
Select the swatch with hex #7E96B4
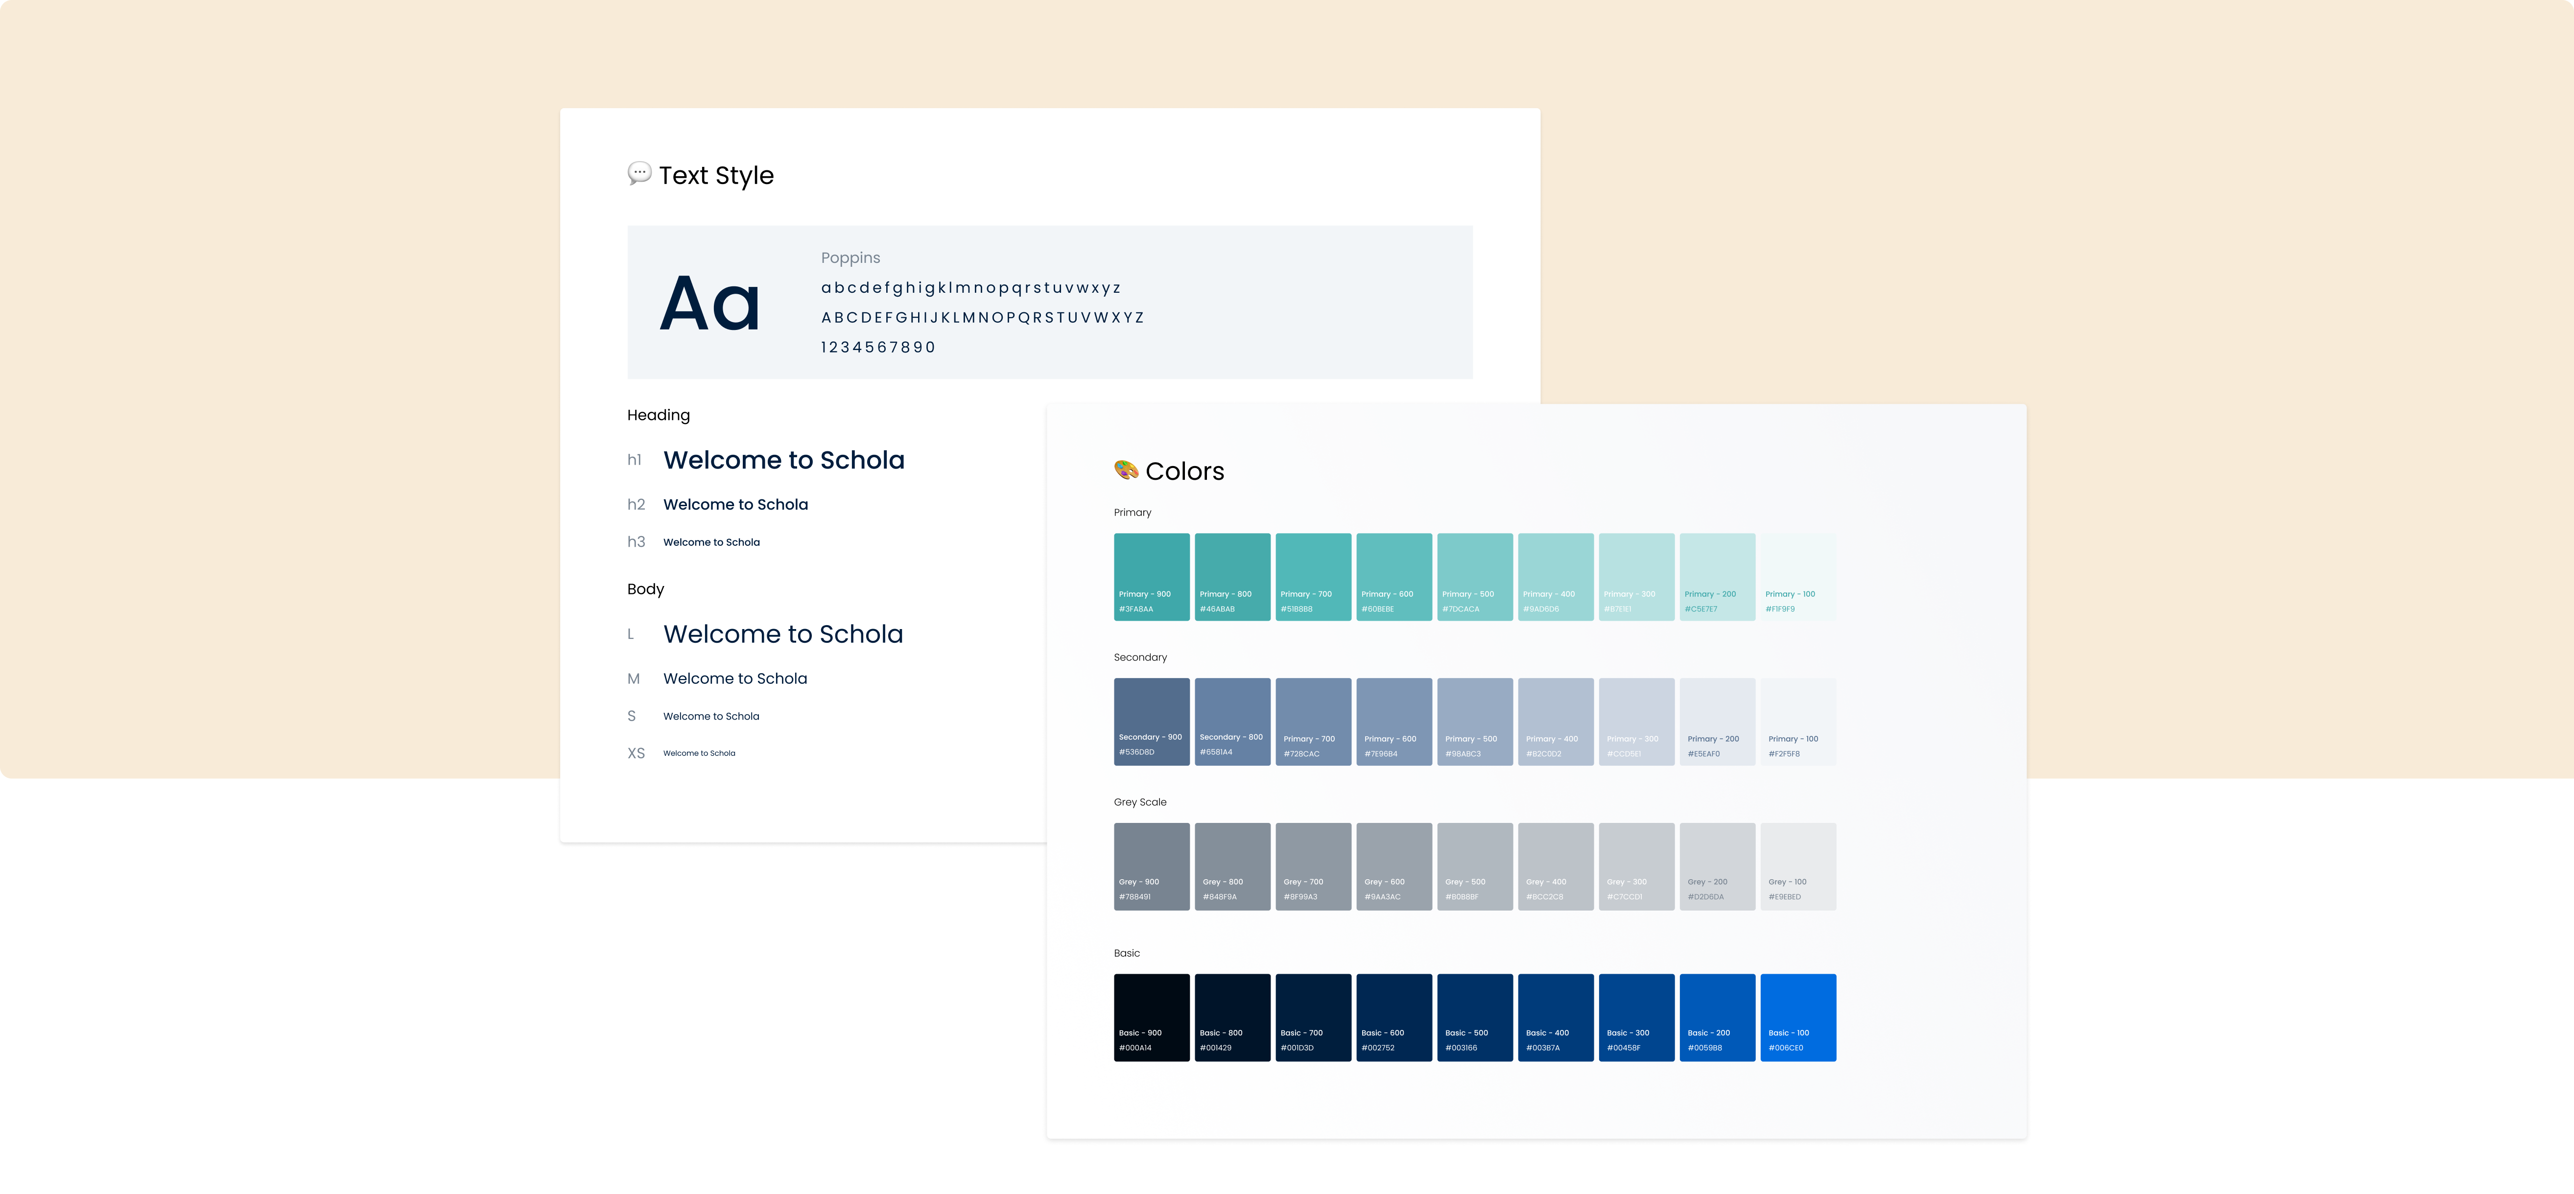click(x=1394, y=722)
